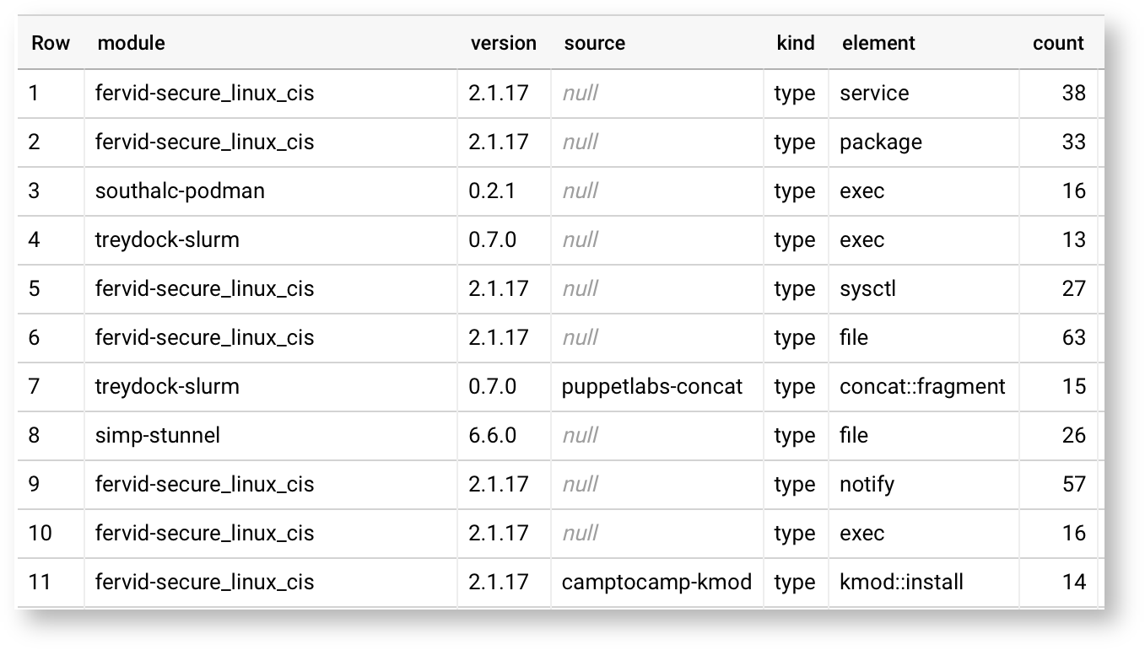Click the sysctl element cell
This screenshot has width=1145, height=650.
[867, 288]
